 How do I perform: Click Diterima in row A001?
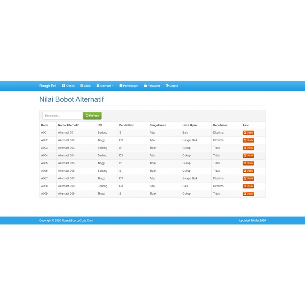tap(218, 133)
